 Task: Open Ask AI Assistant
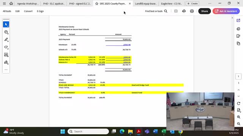[226, 11]
